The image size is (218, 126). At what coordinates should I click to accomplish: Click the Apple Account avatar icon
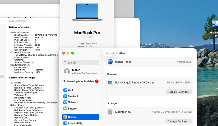(x=67, y=71)
